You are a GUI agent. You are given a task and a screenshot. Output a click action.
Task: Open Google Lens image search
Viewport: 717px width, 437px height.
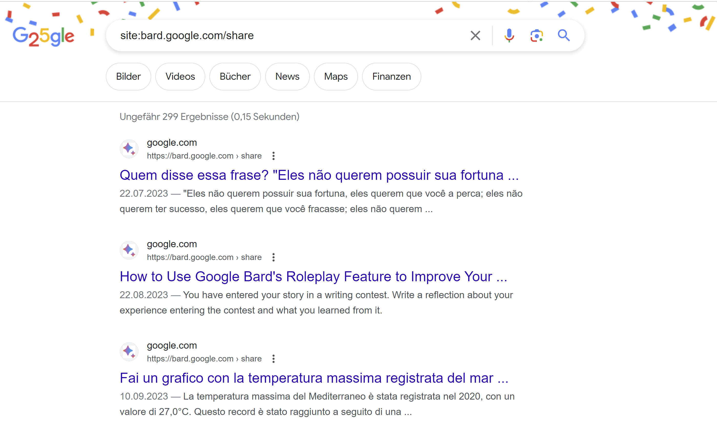[x=536, y=35]
